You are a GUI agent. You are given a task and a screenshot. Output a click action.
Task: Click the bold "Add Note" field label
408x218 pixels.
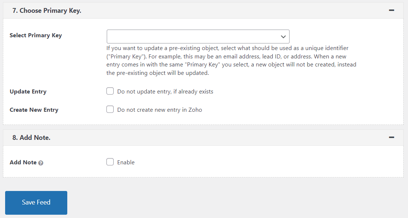pos(23,162)
